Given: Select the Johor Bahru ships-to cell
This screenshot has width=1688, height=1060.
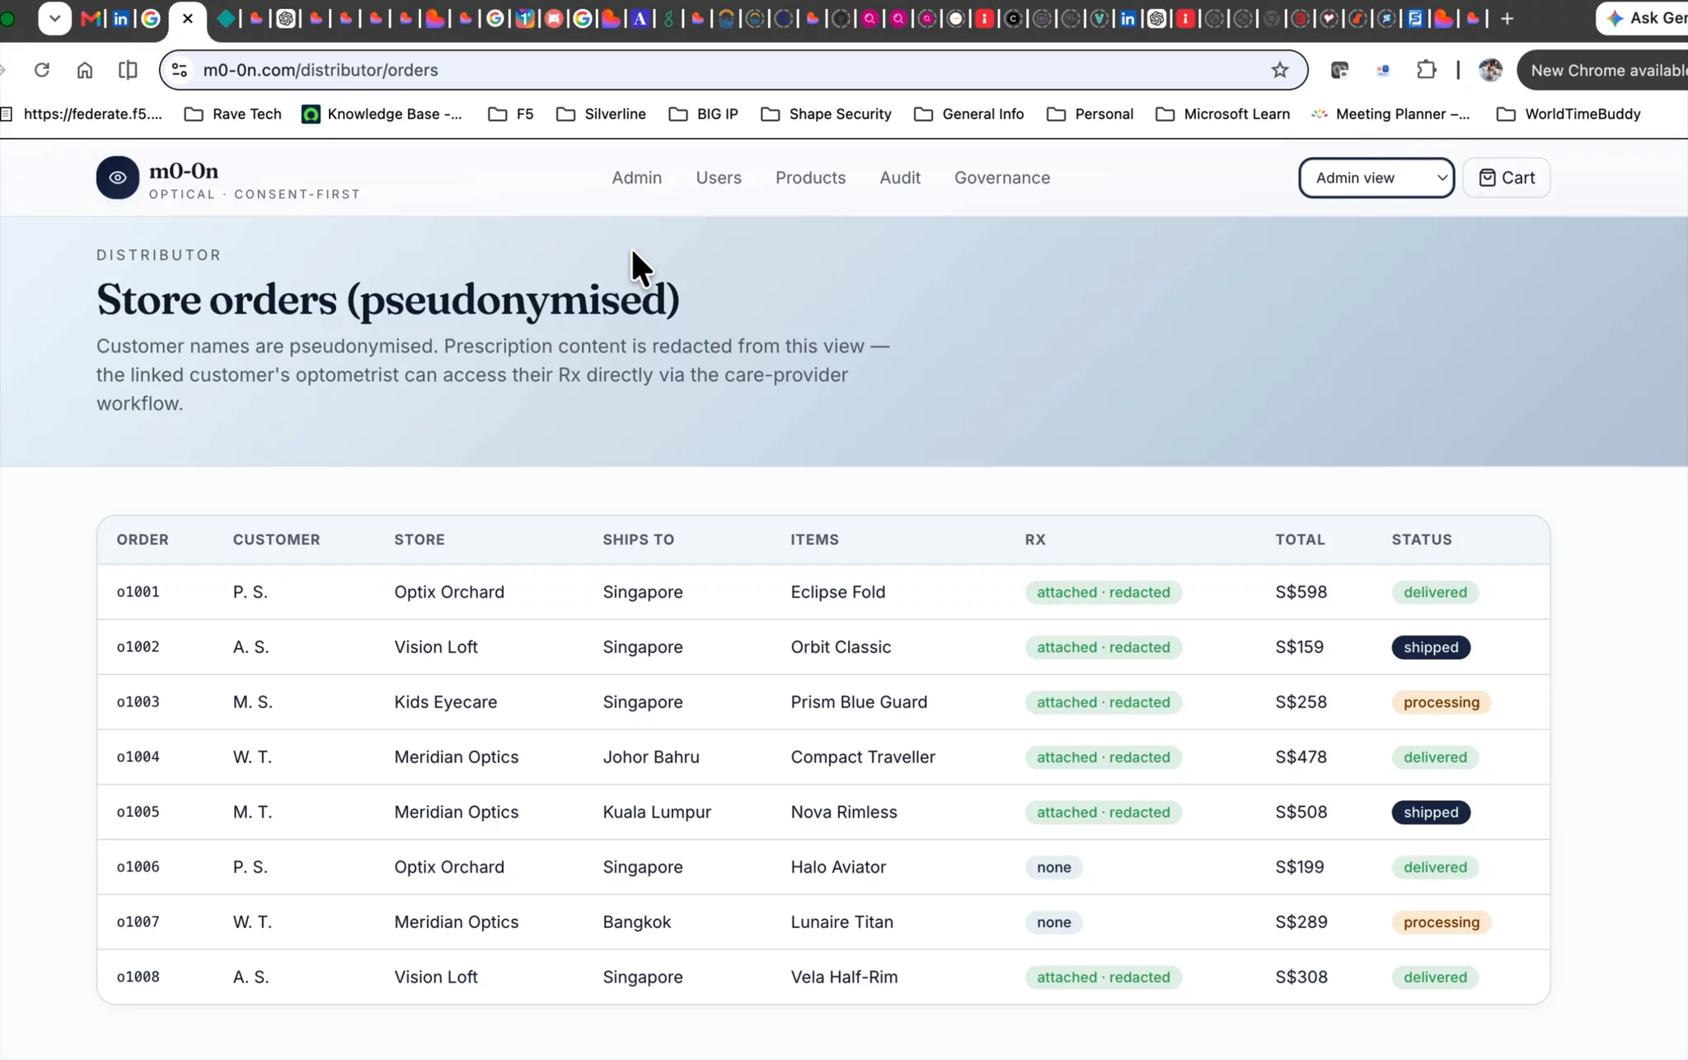Looking at the screenshot, I should (x=650, y=757).
